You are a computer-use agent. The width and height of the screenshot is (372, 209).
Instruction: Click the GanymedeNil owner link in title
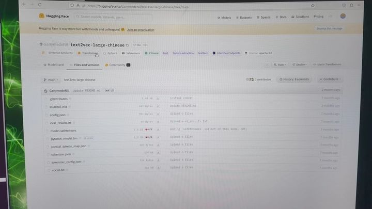point(55,44)
